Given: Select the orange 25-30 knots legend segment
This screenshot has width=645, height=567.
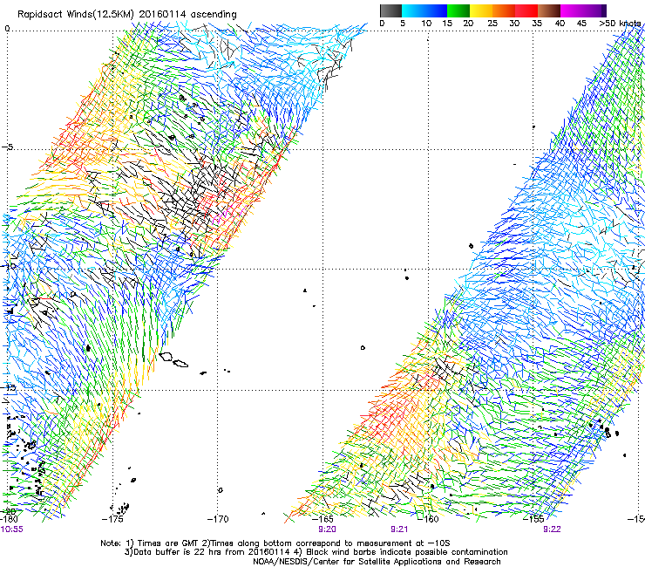Looking at the screenshot, I should pos(504,10).
